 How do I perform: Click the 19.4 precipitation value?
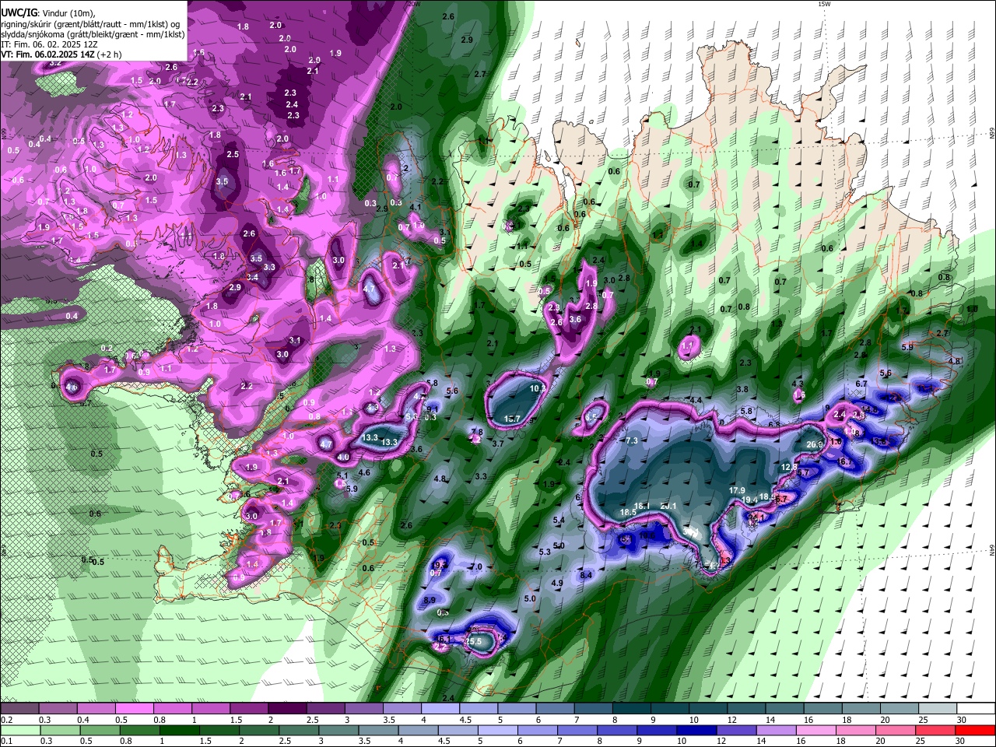(x=750, y=500)
